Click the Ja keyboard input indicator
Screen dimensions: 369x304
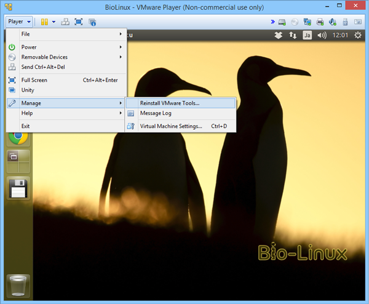307,35
